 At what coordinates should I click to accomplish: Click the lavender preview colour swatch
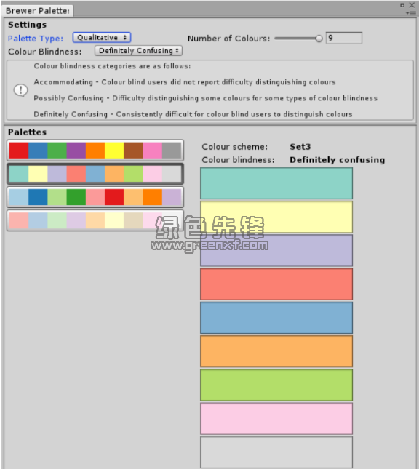(276, 250)
